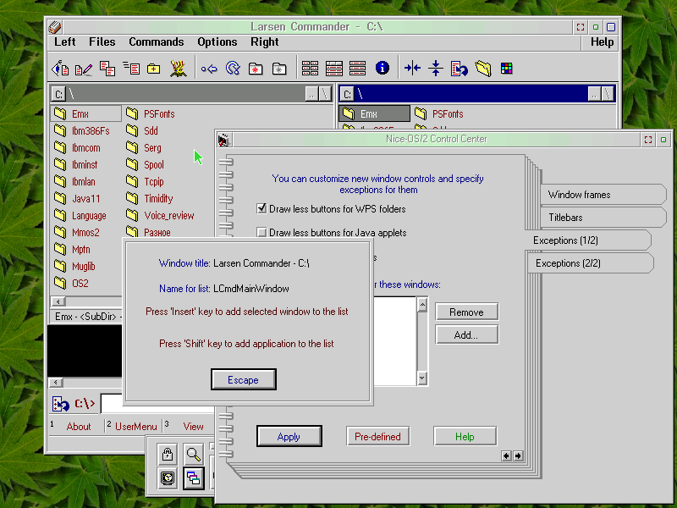677x508 pixels.
Task: Click the view file icon with an eye
Action: [x=60, y=69]
